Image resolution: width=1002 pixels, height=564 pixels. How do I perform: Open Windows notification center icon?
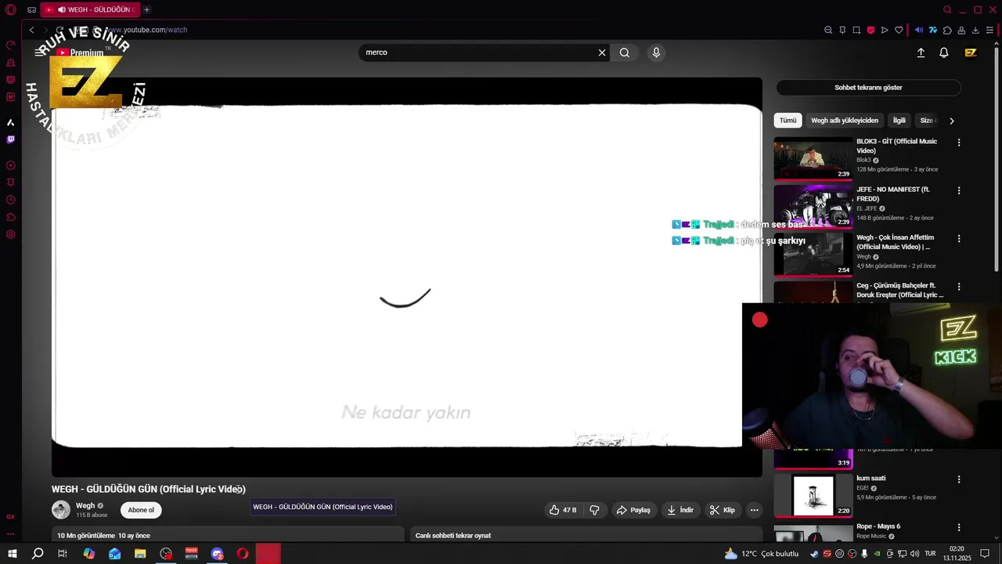[986, 554]
